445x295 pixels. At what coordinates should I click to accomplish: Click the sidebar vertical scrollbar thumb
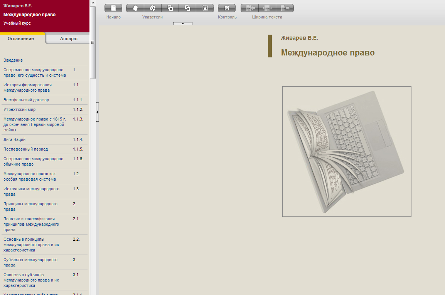(93, 42)
